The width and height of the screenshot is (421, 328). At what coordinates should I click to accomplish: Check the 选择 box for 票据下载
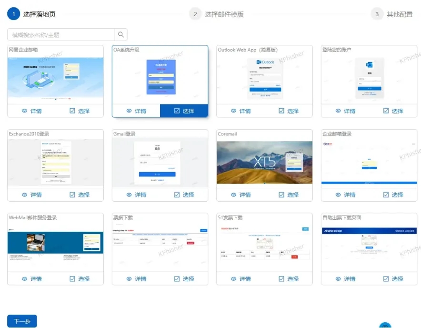[177, 279]
